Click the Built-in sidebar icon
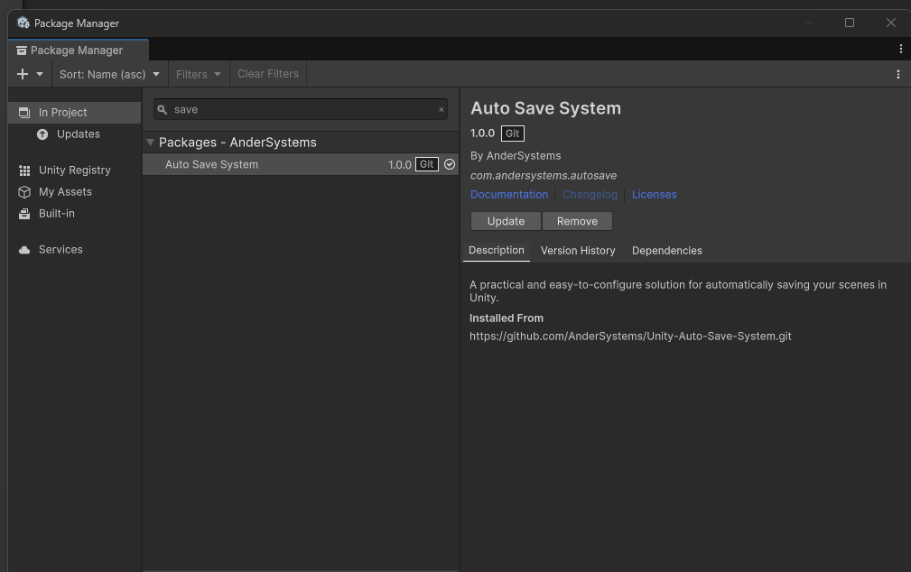This screenshot has width=911, height=572. click(x=24, y=214)
